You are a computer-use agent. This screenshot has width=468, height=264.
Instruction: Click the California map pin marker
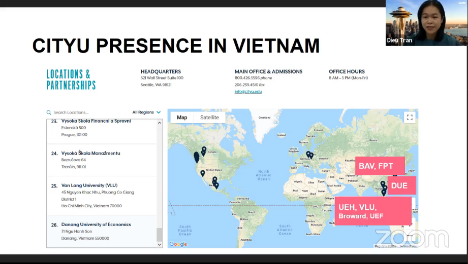tap(203, 173)
